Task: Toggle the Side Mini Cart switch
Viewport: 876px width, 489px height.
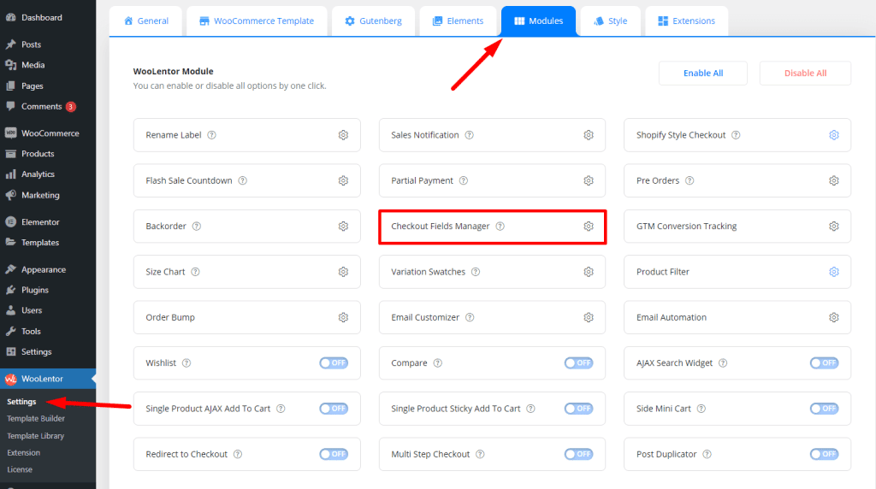Action: pos(824,409)
